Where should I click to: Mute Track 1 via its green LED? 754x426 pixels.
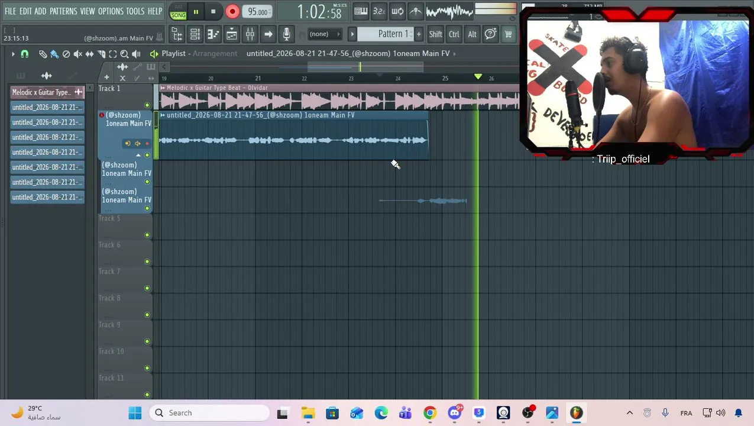147,105
